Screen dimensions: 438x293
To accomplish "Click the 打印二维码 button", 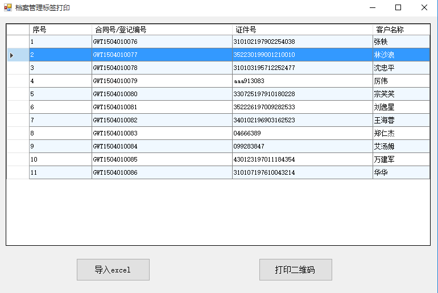I will 296,270.
